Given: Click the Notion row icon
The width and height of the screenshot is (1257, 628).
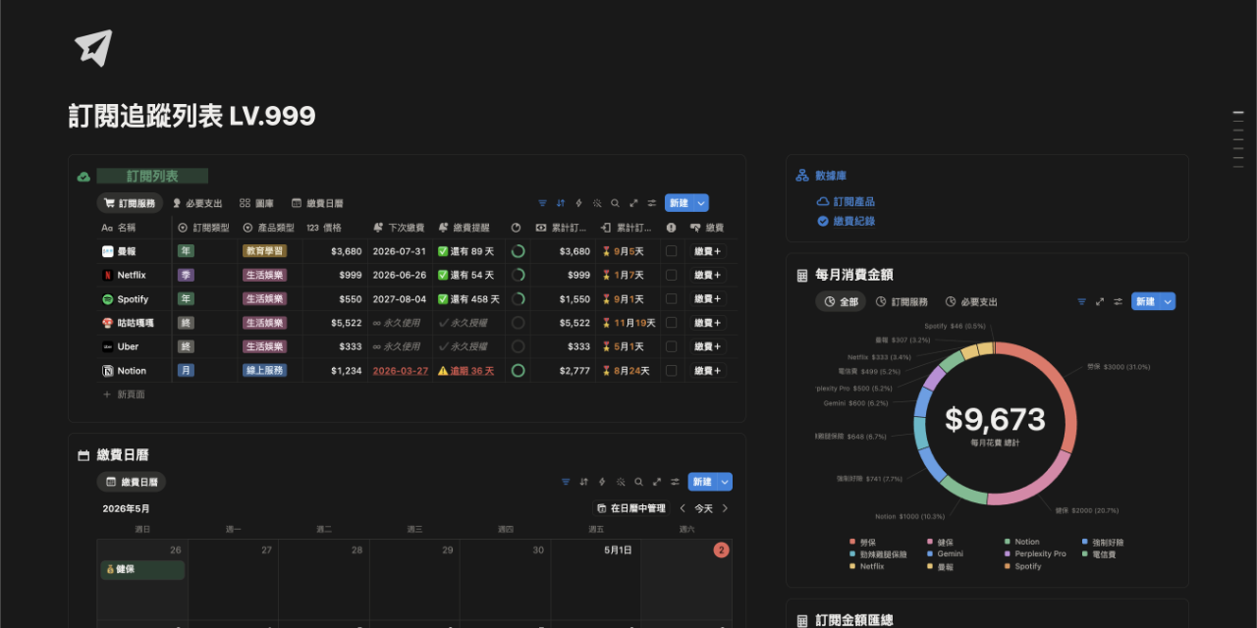Looking at the screenshot, I should click(108, 371).
